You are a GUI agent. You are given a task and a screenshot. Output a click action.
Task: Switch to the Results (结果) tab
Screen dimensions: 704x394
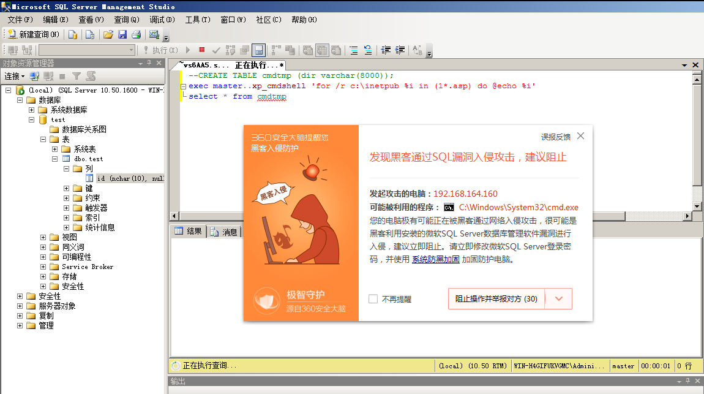tap(188, 232)
